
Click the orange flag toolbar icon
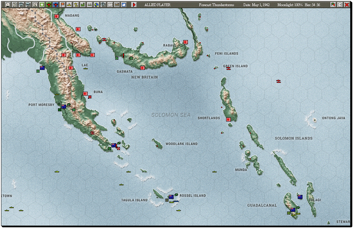62,4
